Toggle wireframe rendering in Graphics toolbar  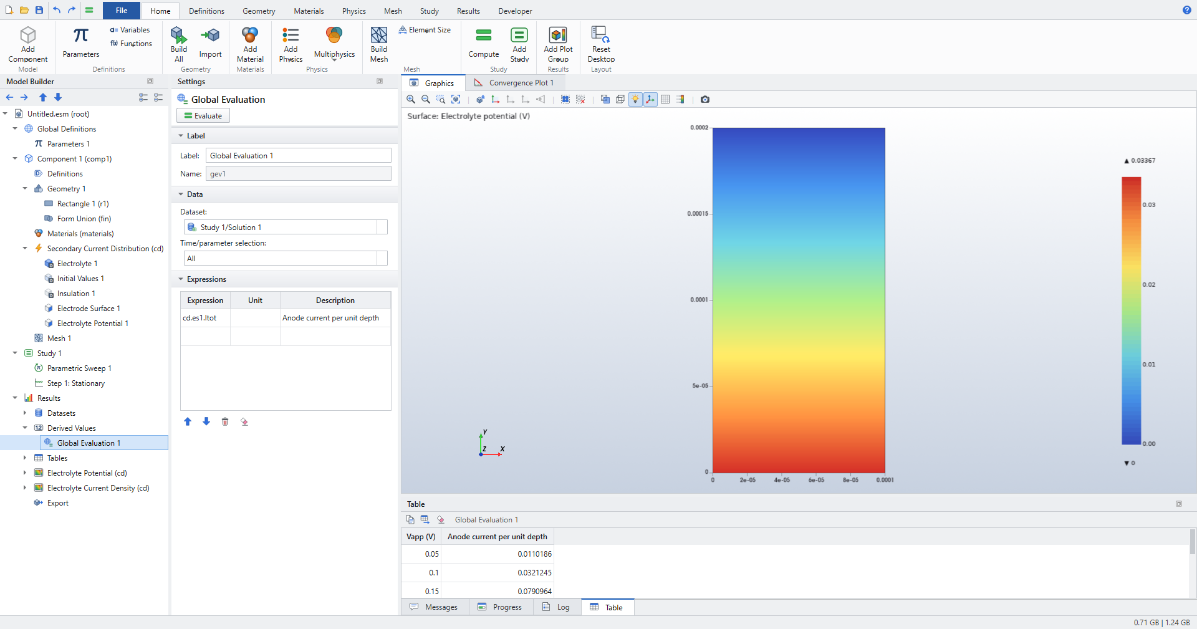[x=620, y=99]
